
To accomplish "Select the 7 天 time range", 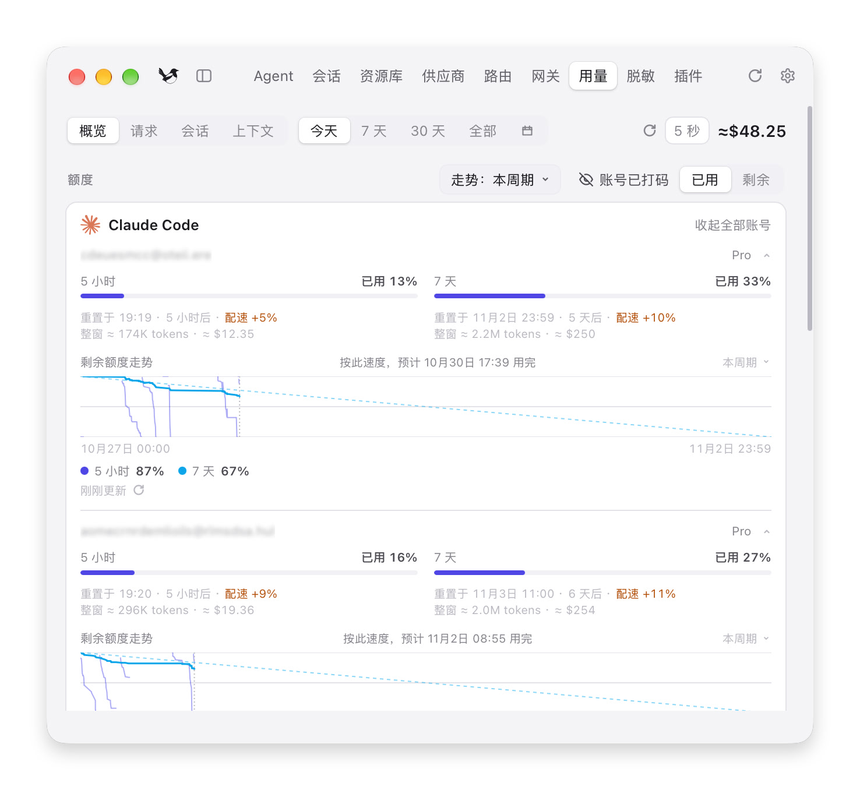I will [x=374, y=131].
